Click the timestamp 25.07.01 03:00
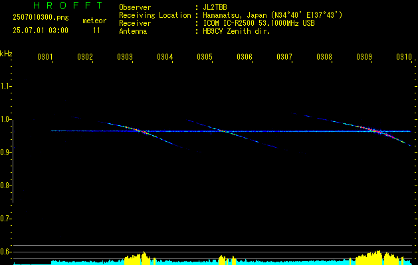This screenshot has height=265, width=418. (x=41, y=30)
